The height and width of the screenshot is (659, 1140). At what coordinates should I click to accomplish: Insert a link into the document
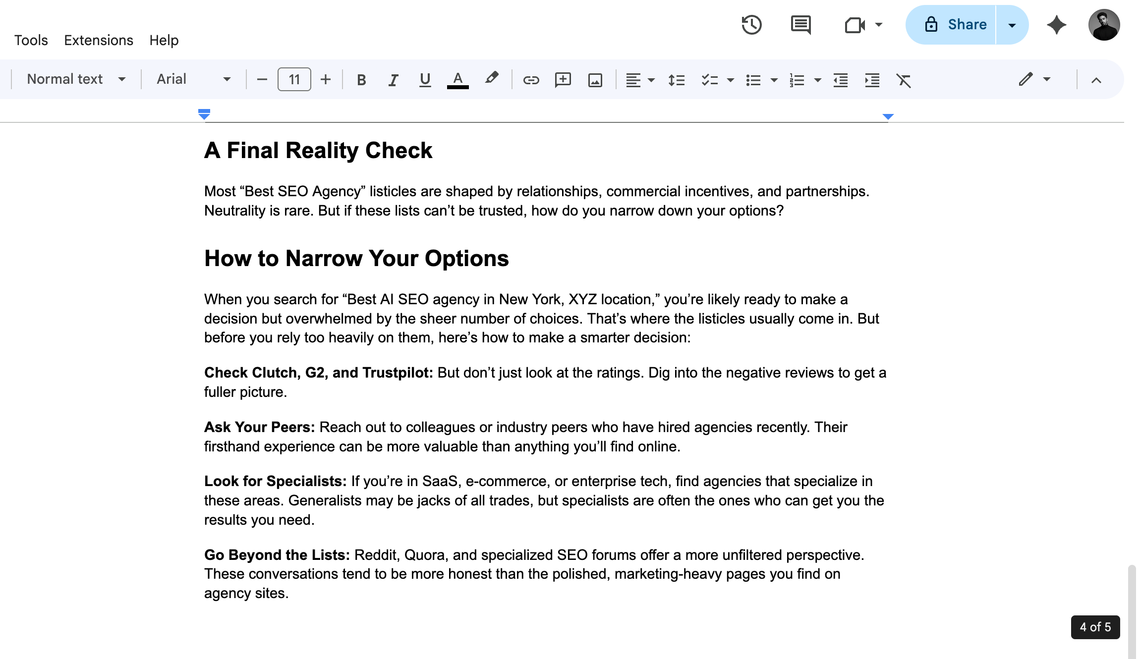[x=531, y=80]
